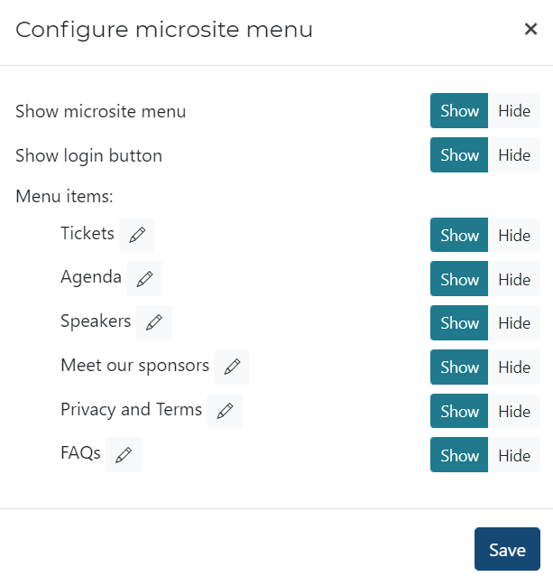Set the login button to Hide
553x586 pixels.
[x=514, y=155]
